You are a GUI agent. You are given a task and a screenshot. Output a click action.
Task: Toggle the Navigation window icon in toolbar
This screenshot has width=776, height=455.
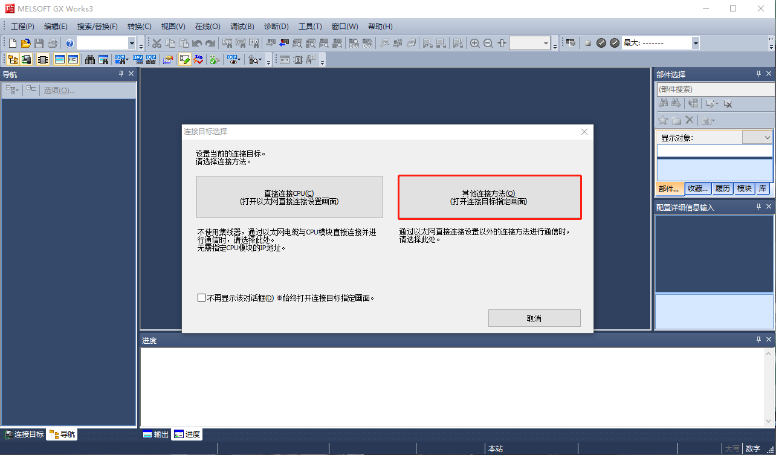(x=12, y=59)
